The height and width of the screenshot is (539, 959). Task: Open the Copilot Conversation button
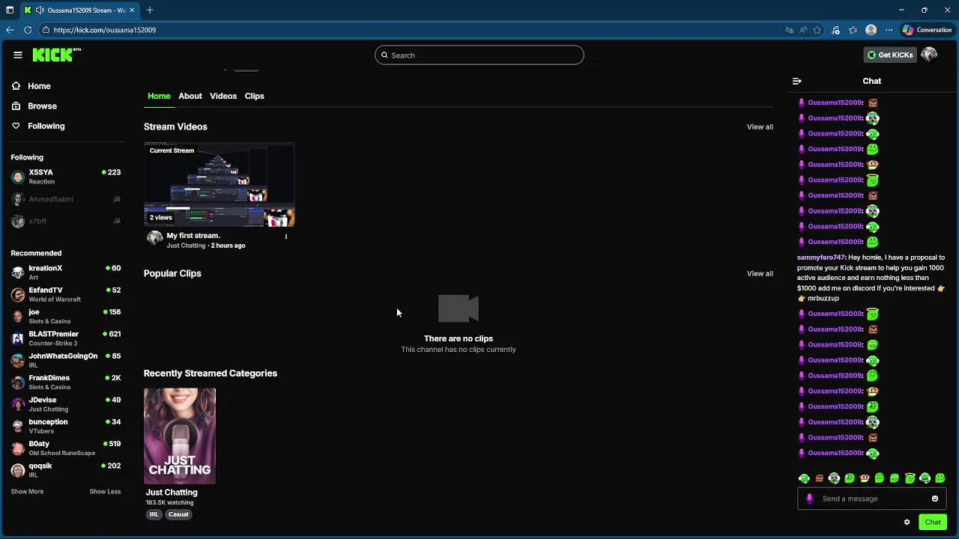927,30
